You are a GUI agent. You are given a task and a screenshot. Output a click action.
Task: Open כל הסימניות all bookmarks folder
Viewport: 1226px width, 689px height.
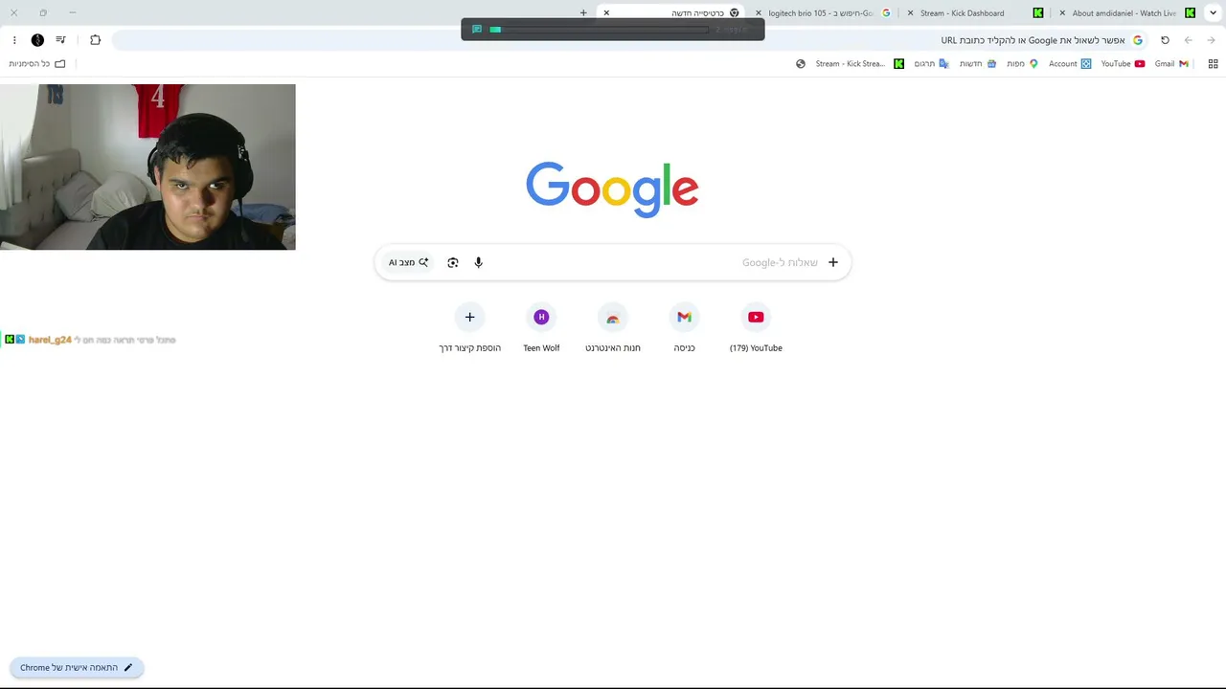pos(37,64)
